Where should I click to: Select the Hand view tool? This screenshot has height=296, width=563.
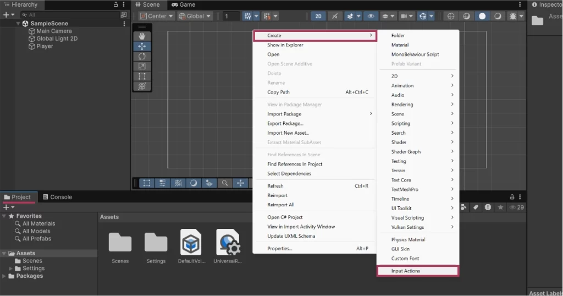pos(142,36)
